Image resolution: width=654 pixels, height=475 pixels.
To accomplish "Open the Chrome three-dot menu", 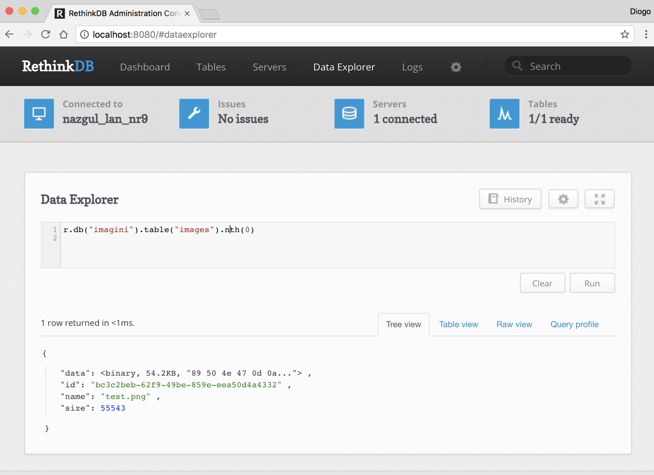I will 646,34.
